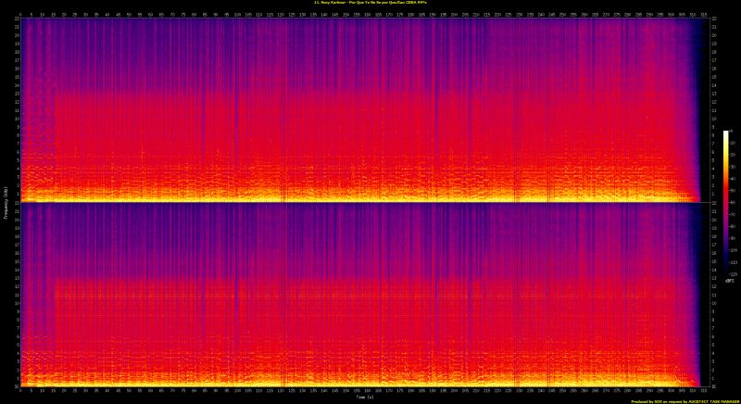Click the 0 second mark on bottom time axis

[x=21, y=391]
